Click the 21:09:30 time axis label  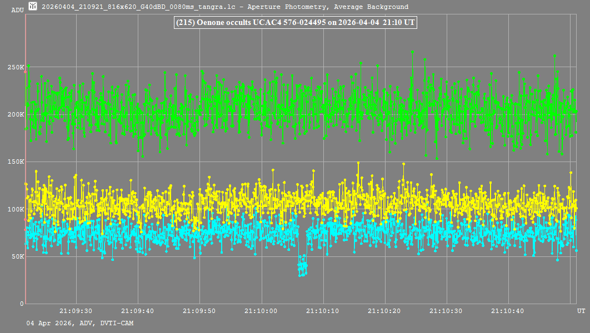[x=76, y=311]
